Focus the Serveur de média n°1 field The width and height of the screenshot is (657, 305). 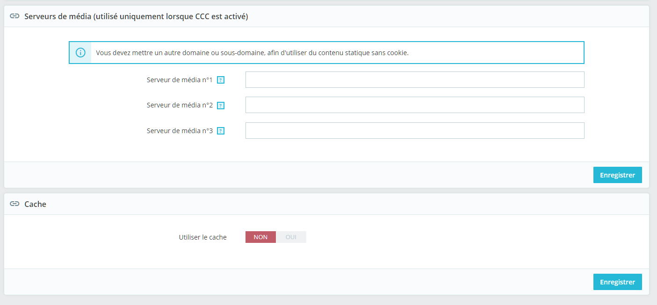[415, 80]
